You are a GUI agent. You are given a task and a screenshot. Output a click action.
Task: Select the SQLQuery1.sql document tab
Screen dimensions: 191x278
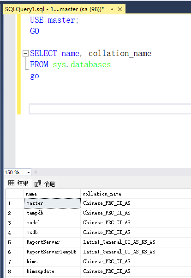click(54, 9)
